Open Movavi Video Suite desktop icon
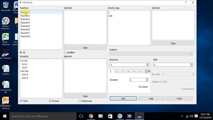Screen dimensions: 213x120 [6, 23]
